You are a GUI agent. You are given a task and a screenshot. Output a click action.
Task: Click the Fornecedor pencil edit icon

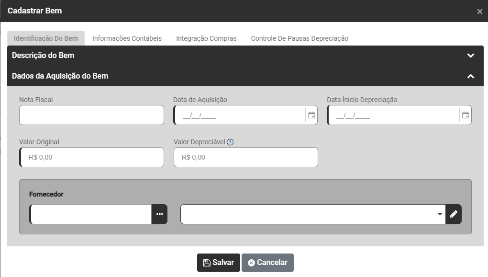pyautogui.click(x=454, y=214)
